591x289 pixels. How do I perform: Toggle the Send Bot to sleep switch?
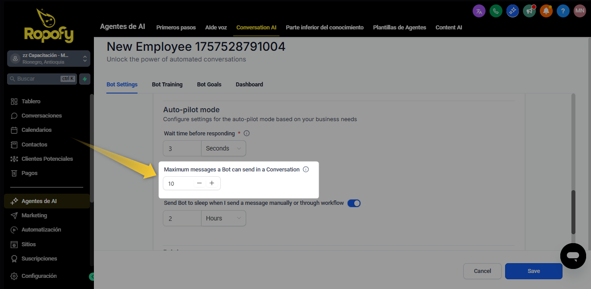[354, 203]
